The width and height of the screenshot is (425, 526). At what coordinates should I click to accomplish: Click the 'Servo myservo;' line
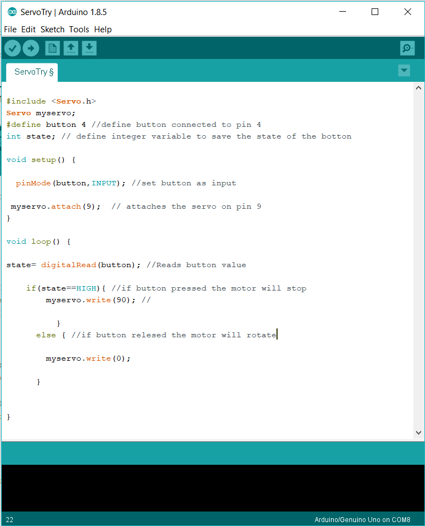pos(41,113)
